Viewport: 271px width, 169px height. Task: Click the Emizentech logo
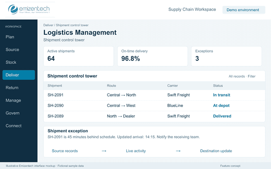pyautogui.click(x=29, y=10)
